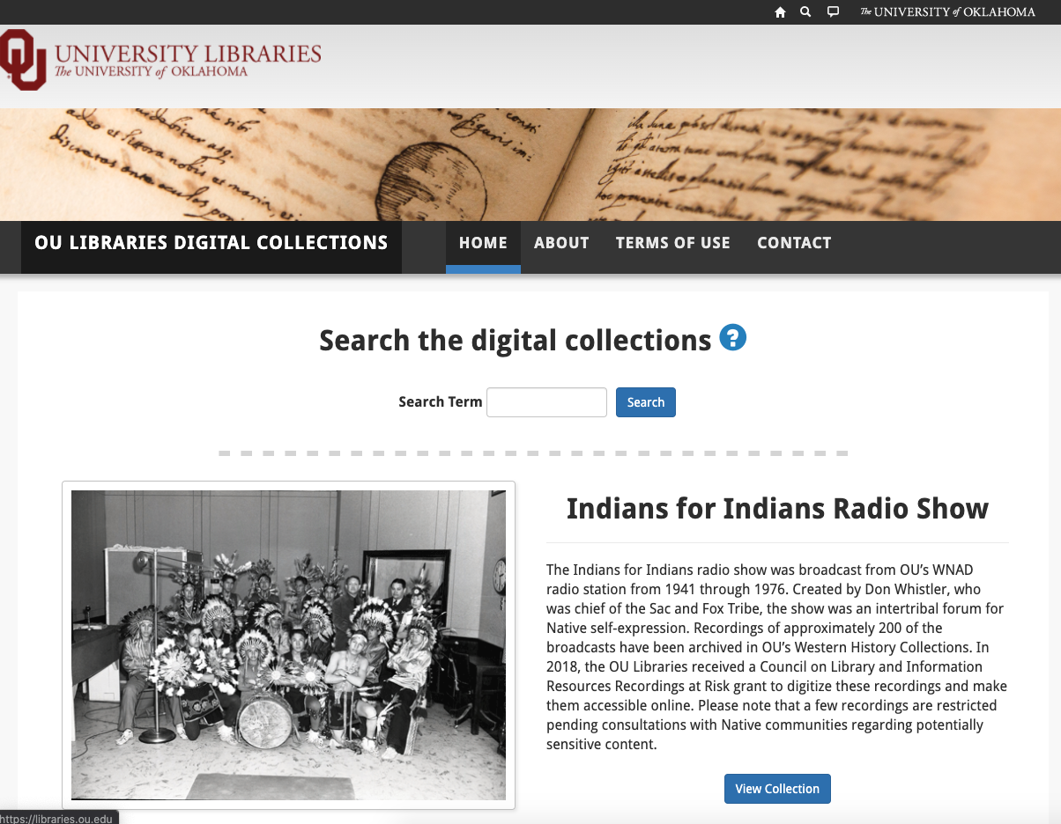
Task: Click the interlocking OU logo
Action: (23, 59)
